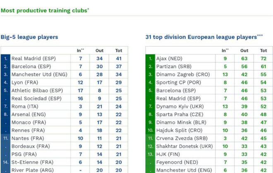Click the Athletic Bilbao (ESP) club name
Screen dimensions: 273x173
34,90
